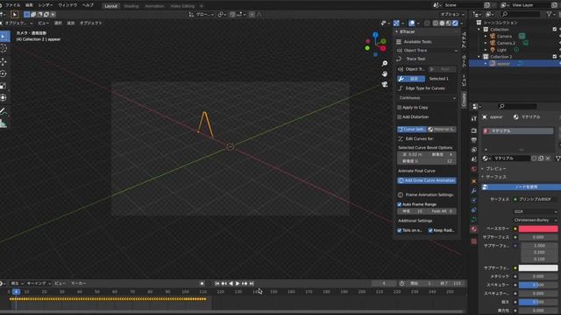This screenshot has width=561, height=315.
Task: Expand the Camera item in outliner
Action: (486, 36)
